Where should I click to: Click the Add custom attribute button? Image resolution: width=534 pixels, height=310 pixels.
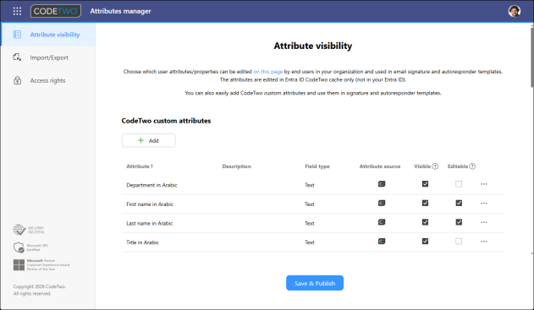149,140
